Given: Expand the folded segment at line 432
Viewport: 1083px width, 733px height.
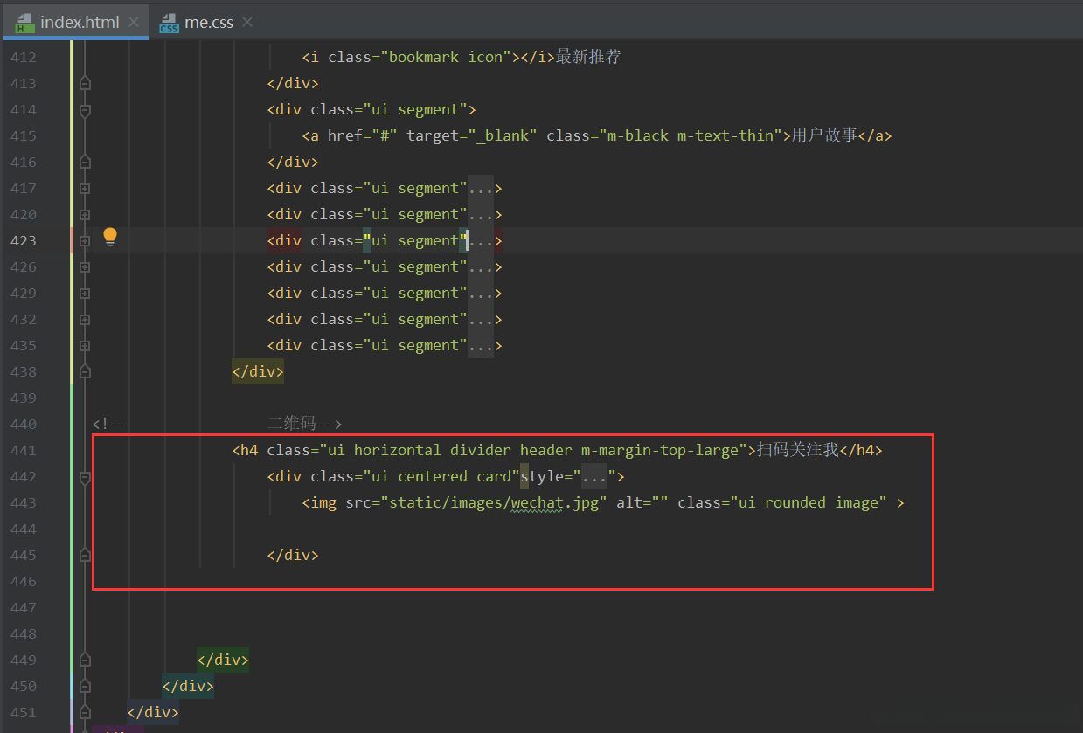Looking at the screenshot, I should click(85, 319).
